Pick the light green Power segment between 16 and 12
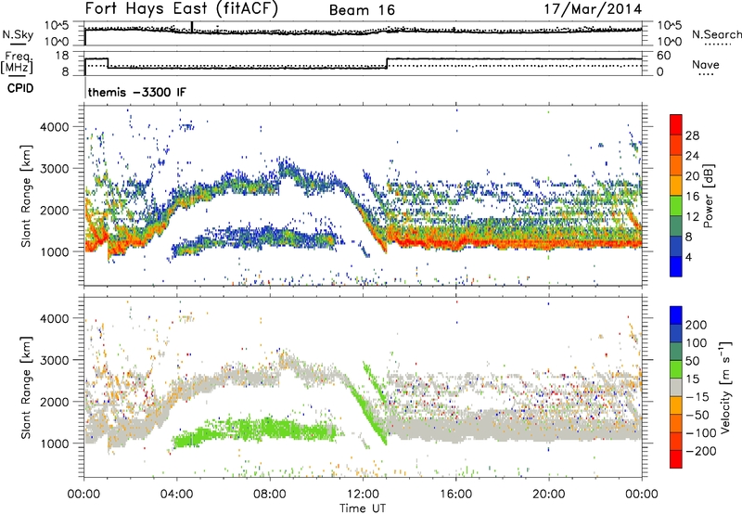 coord(676,206)
